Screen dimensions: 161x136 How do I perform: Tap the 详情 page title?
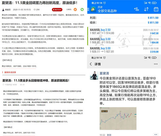click(97, 64)
